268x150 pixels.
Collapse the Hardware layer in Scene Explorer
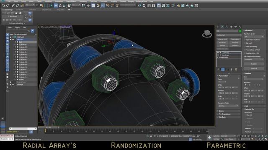coord(11,40)
